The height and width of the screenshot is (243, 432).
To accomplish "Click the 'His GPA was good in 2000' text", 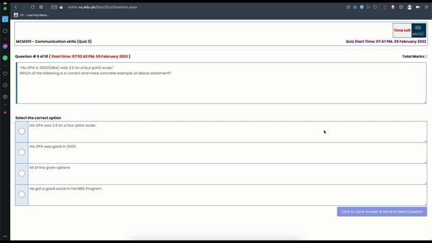I will coord(53,146).
